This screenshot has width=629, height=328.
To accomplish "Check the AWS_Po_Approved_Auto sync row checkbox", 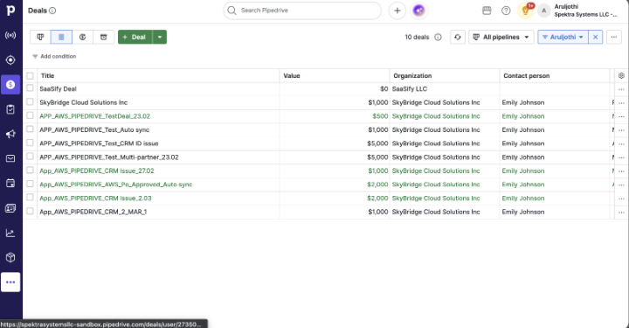I will pyautogui.click(x=30, y=184).
